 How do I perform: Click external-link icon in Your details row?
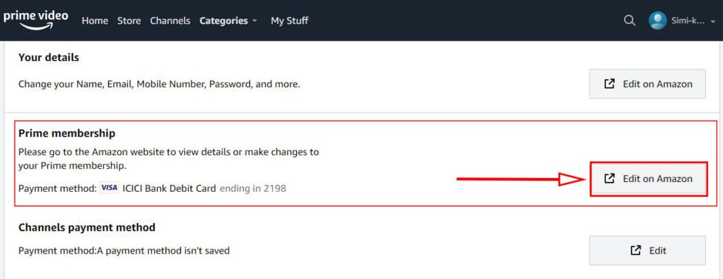609,84
